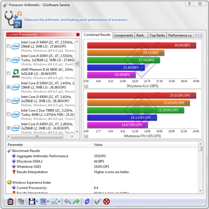Cancel with the red X icon
Viewport: 209px width, 209px height.
point(107,202)
